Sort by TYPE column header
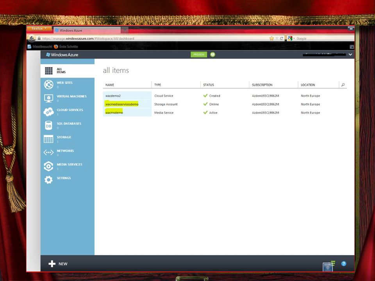Viewport: 375px width, 281px height. click(157, 85)
